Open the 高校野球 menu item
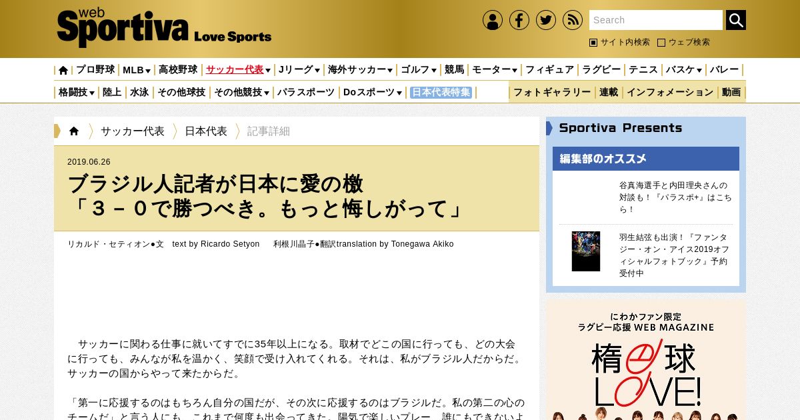 (178, 70)
